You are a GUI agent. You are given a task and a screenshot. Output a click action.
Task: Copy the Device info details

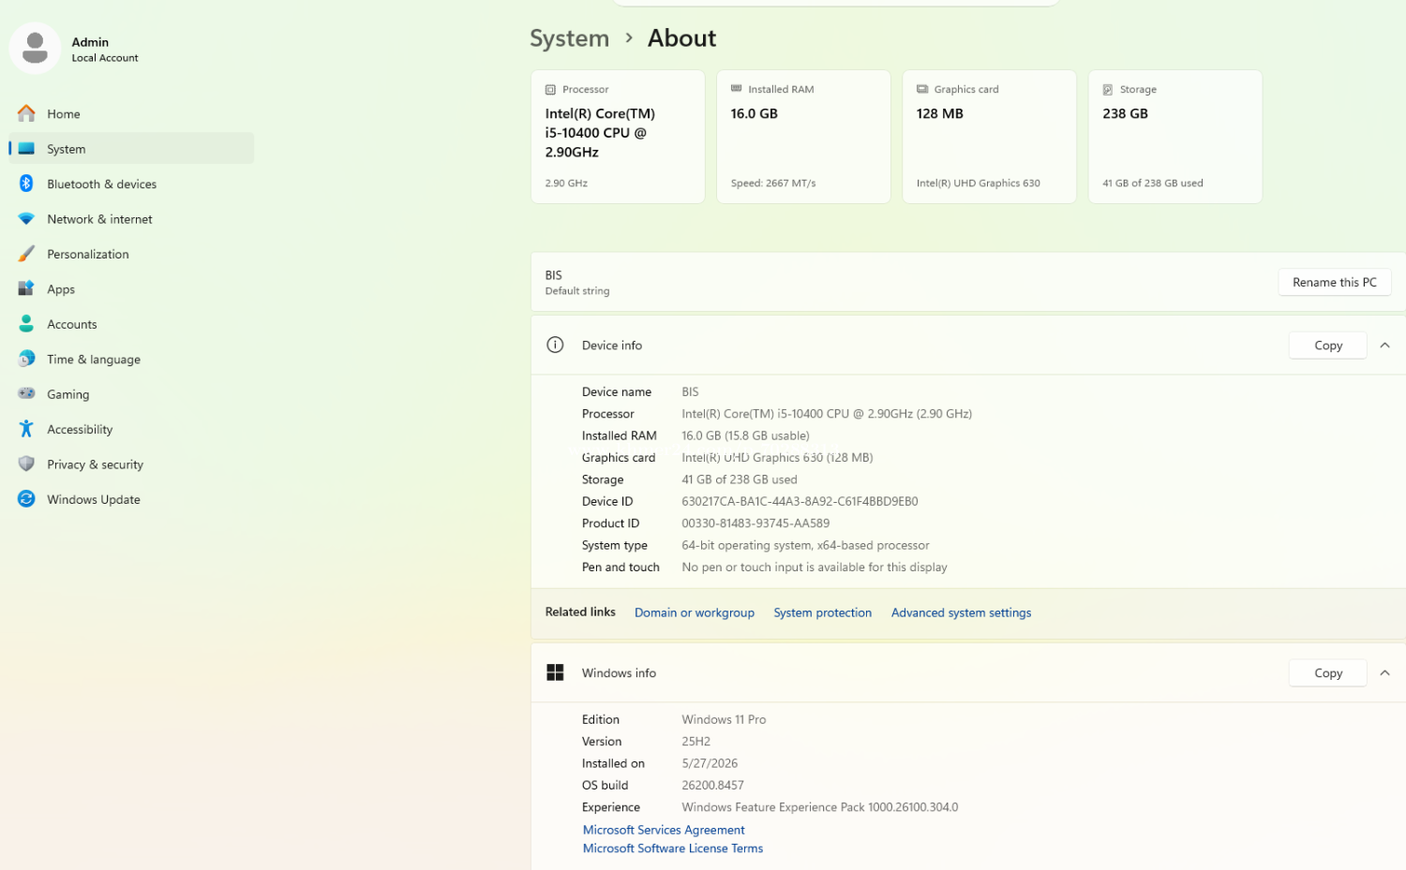1328,346
